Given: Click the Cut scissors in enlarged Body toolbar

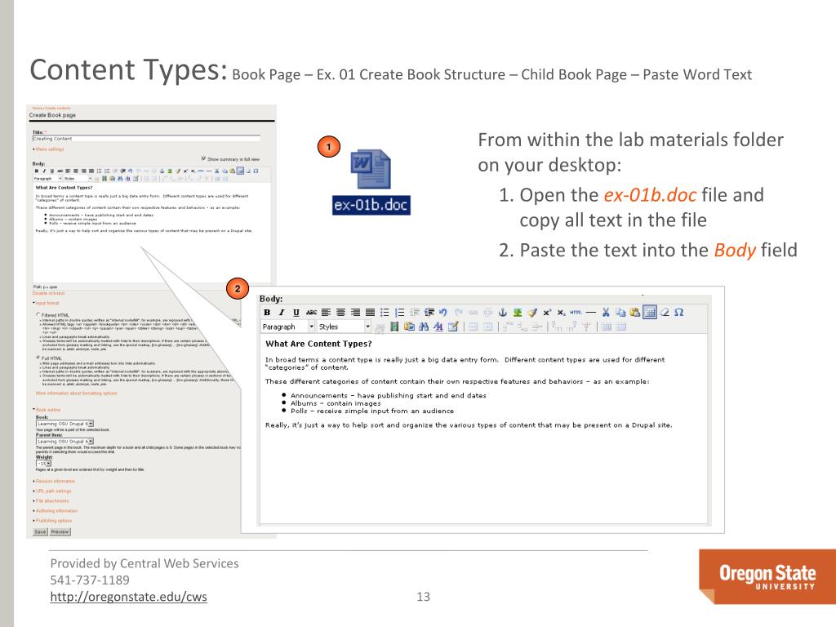Looking at the screenshot, I should [x=606, y=313].
